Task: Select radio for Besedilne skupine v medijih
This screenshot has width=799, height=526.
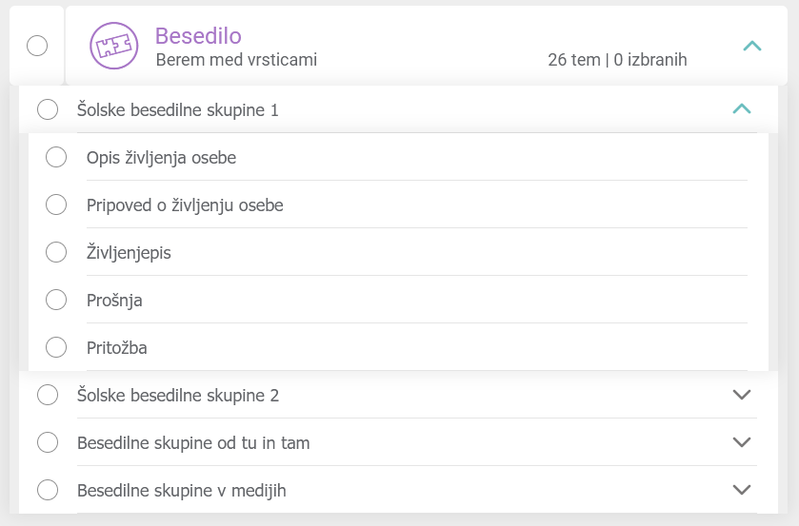Action: pos(48,490)
